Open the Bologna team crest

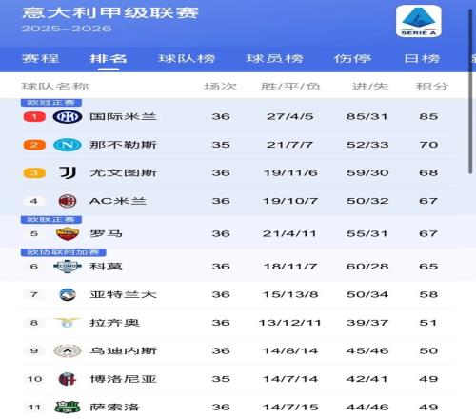(68, 379)
